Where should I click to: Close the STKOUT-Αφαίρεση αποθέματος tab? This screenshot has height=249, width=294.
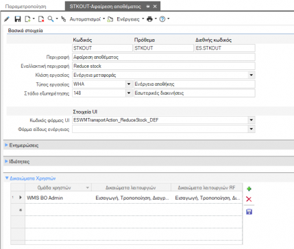tap(155, 6)
